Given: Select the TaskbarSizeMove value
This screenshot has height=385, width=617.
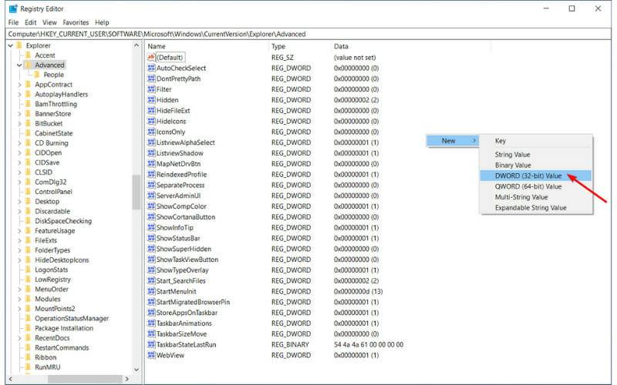Looking at the screenshot, I should [x=181, y=334].
